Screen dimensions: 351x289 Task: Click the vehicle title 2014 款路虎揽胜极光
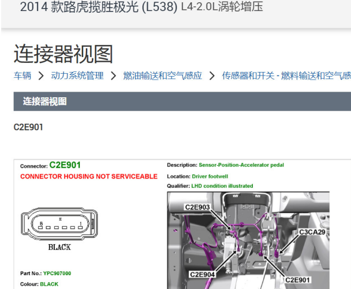(99, 7)
